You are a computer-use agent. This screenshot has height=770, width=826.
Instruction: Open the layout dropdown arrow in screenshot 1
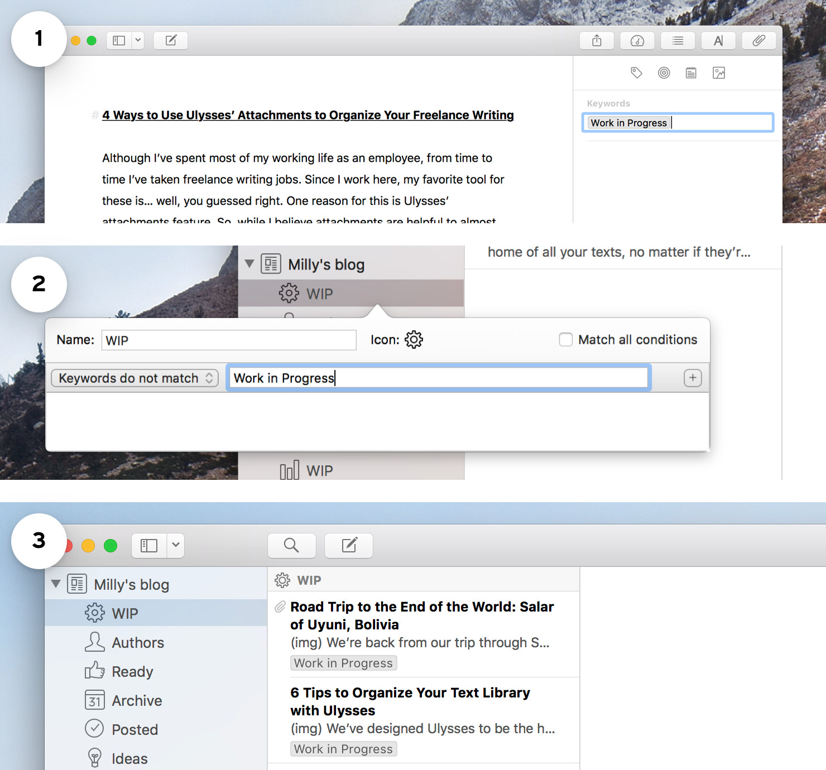click(138, 41)
